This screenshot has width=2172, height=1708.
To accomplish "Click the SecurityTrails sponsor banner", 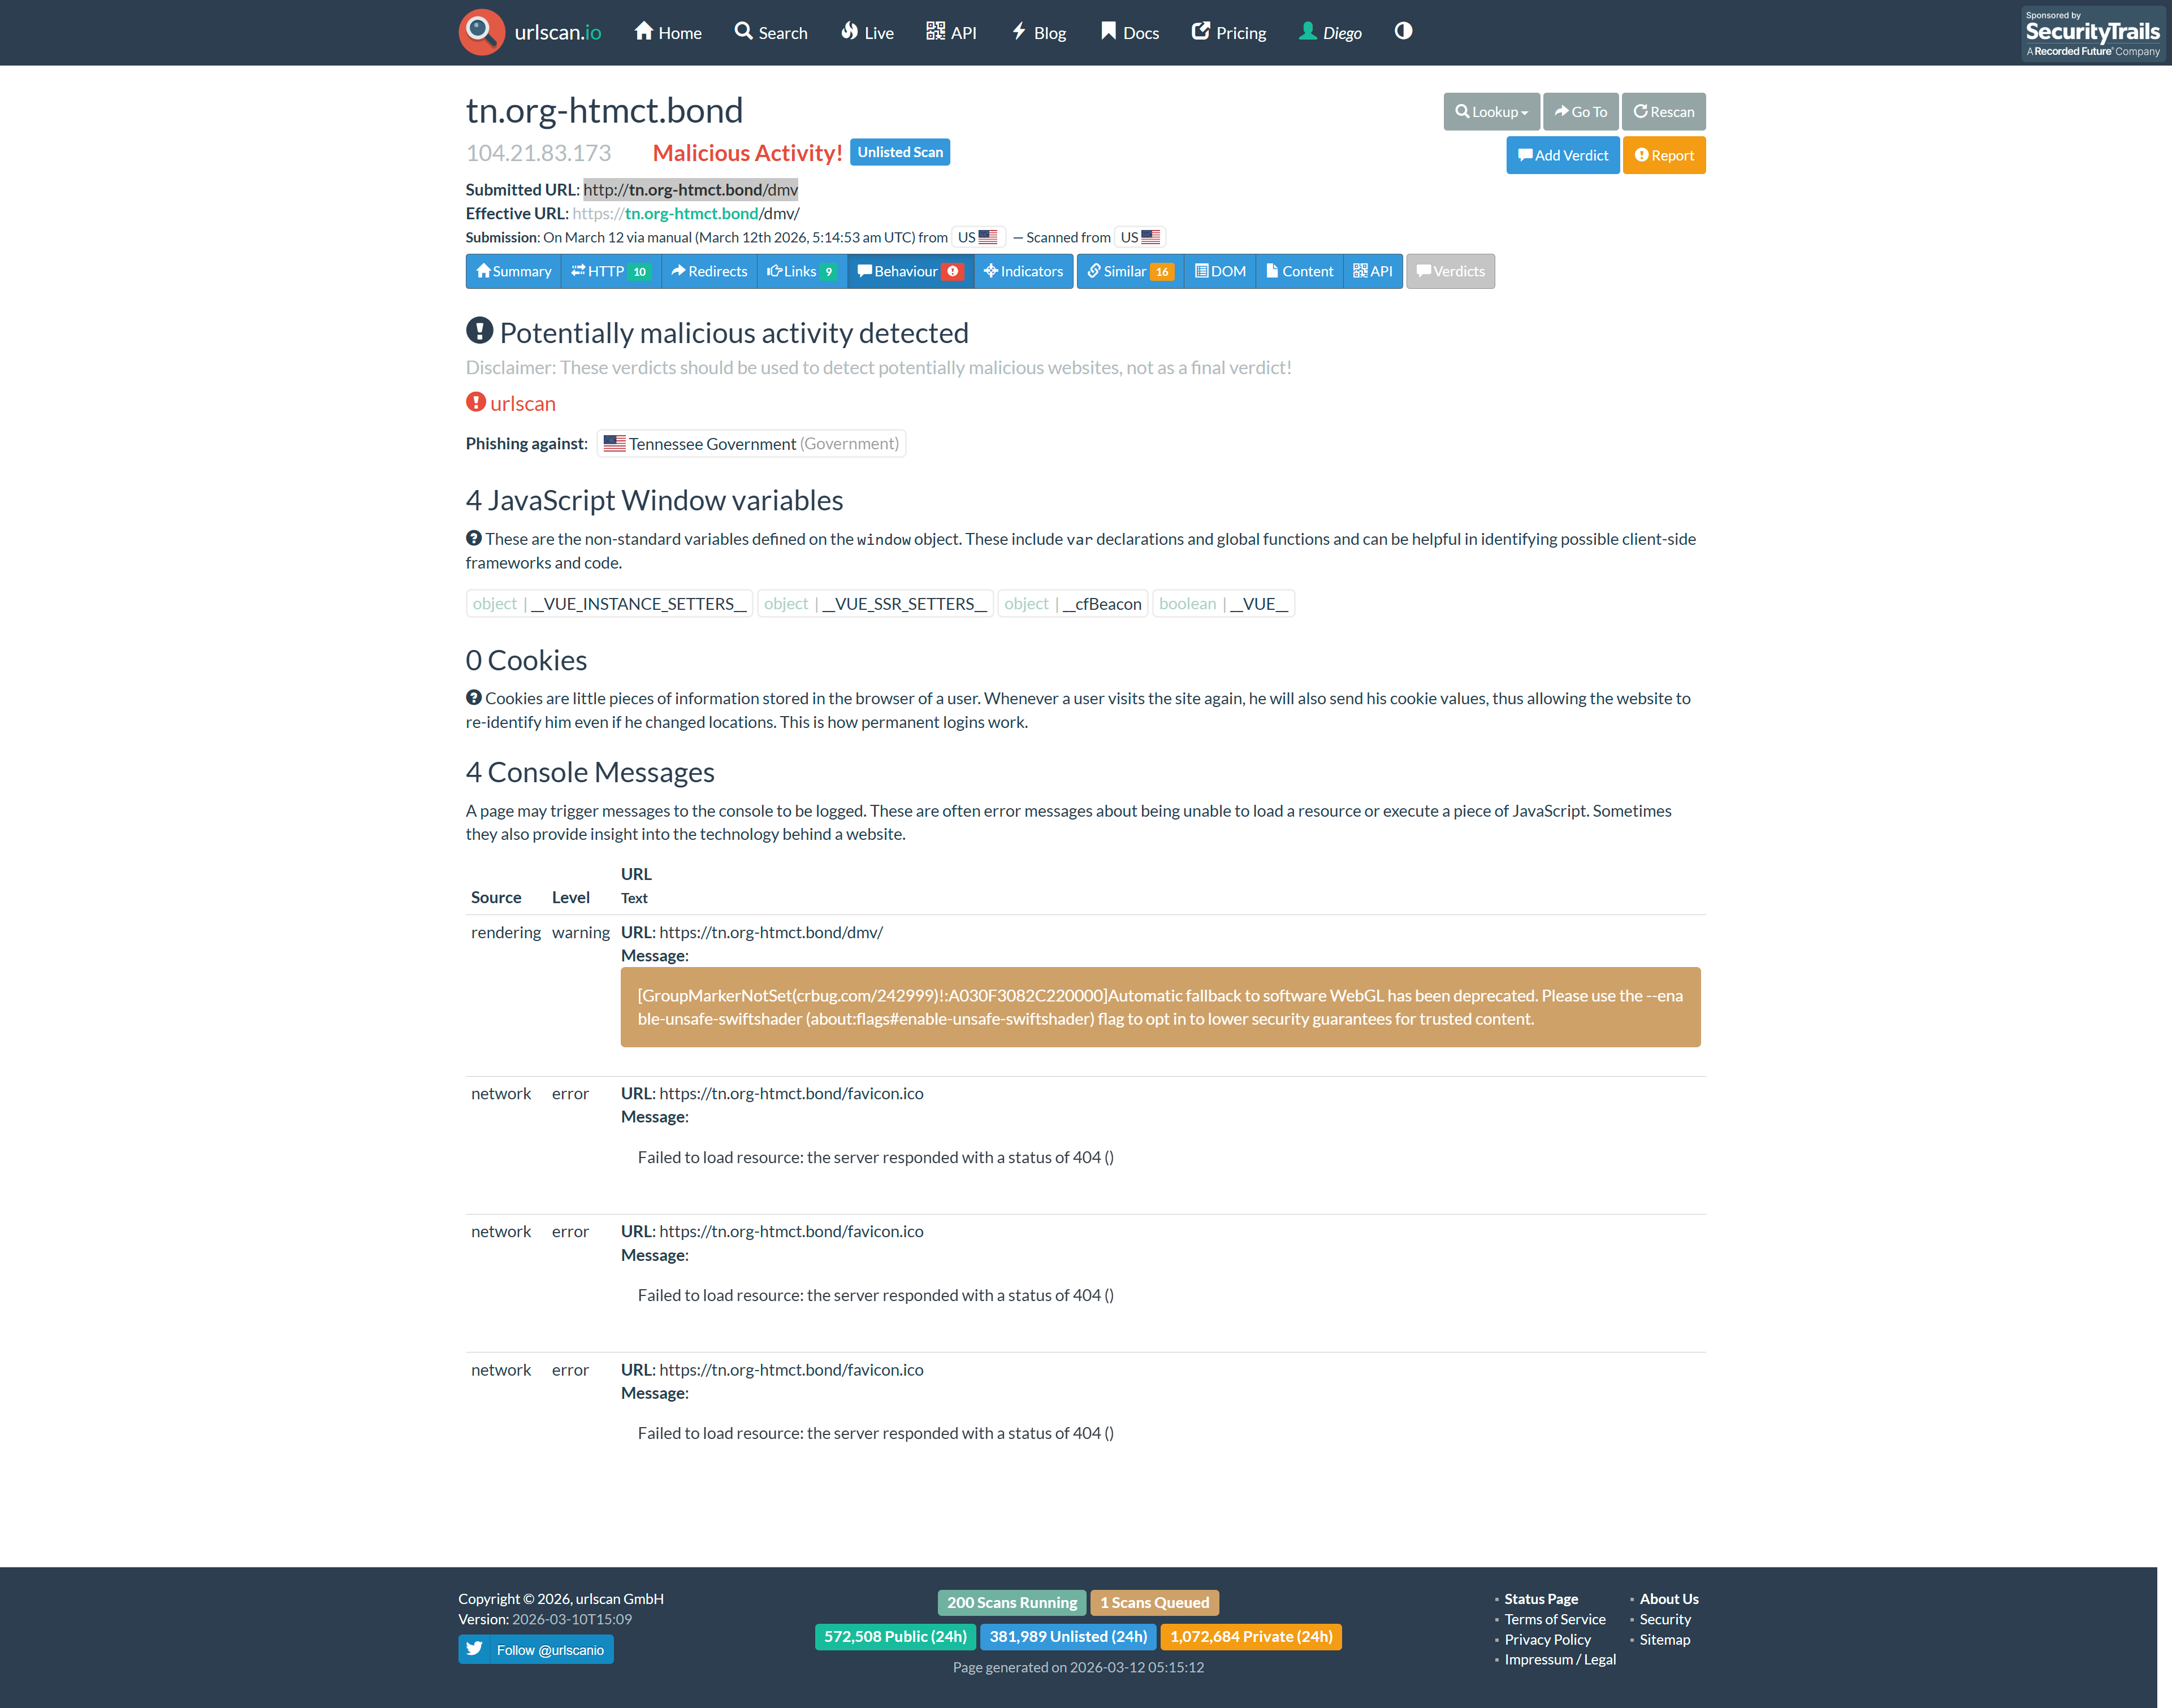I will pyautogui.click(x=2092, y=34).
